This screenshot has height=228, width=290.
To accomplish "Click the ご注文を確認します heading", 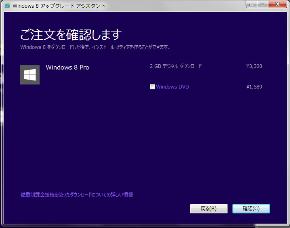I will pyautogui.click(x=71, y=35).
